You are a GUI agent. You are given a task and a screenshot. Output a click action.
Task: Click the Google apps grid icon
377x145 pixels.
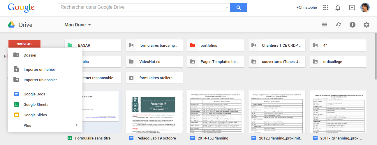tap(326, 8)
